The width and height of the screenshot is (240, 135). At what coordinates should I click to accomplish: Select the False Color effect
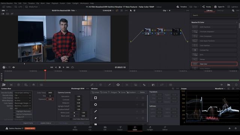tap(214, 64)
